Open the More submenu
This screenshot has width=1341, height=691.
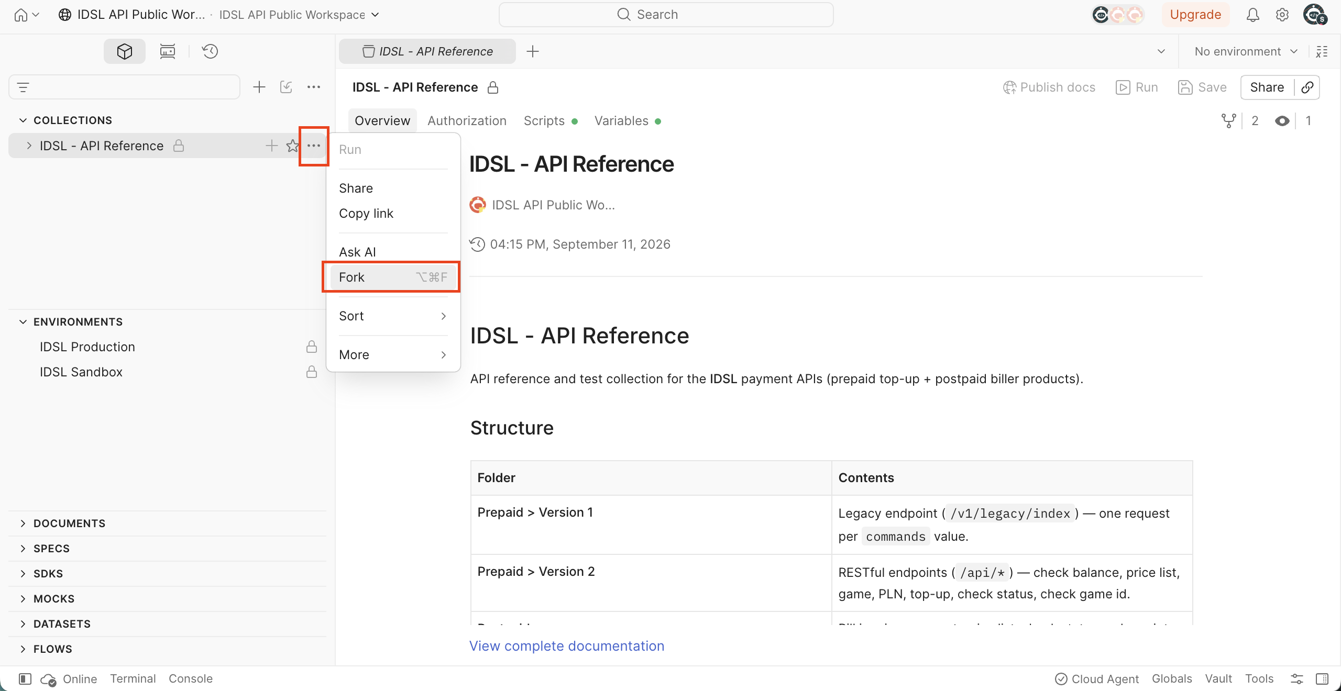pyautogui.click(x=393, y=355)
